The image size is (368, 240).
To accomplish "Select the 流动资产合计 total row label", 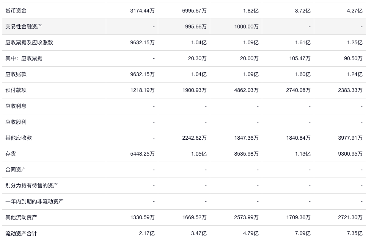I will [x=21, y=234].
